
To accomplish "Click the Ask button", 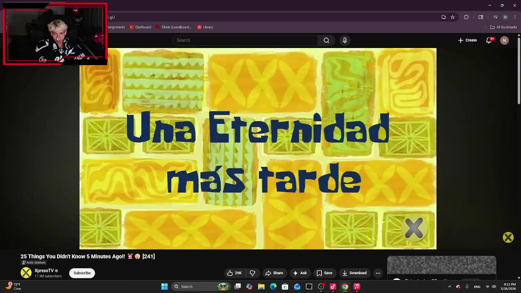I will tap(300, 273).
